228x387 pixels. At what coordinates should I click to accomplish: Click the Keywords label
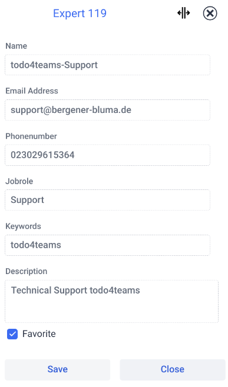point(23,226)
